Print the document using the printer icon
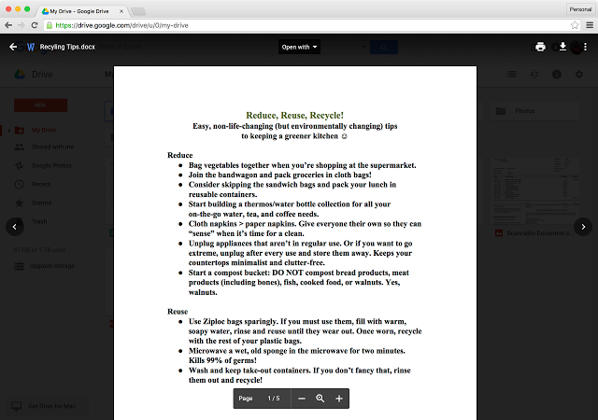The height and width of the screenshot is (420, 598). coord(540,47)
